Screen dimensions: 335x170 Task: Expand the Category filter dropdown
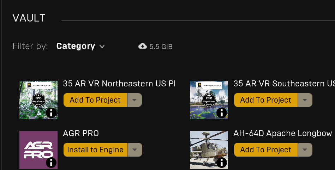80,46
